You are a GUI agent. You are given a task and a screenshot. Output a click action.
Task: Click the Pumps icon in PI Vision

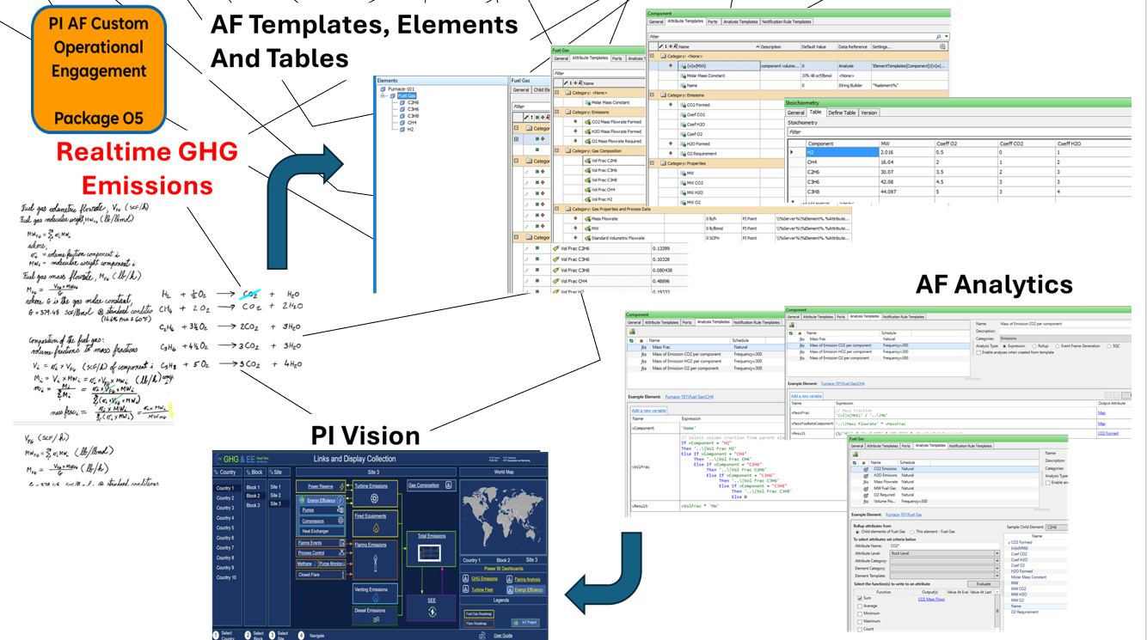point(340,509)
